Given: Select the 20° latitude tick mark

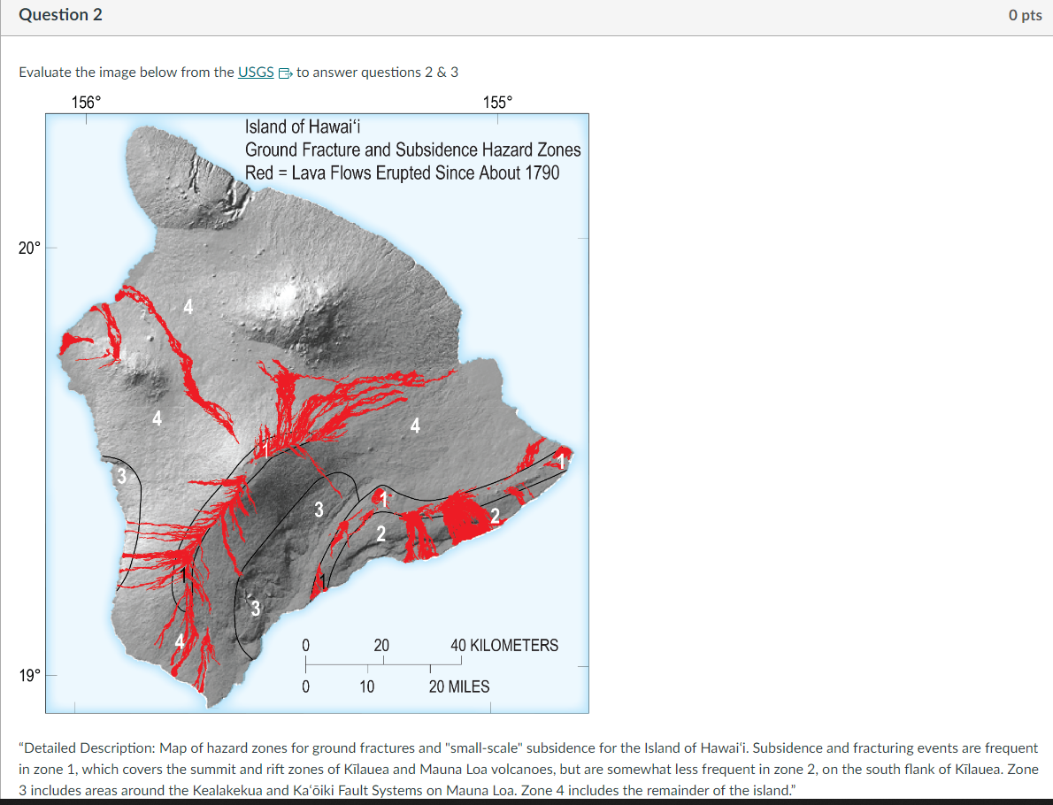Looking at the screenshot, I should 51,248.
